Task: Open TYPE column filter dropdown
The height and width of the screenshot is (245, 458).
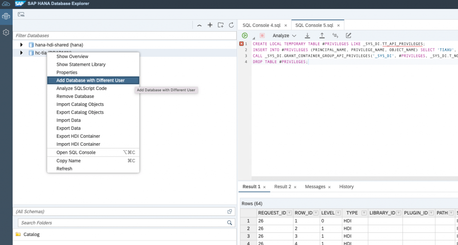Action: coord(364,213)
